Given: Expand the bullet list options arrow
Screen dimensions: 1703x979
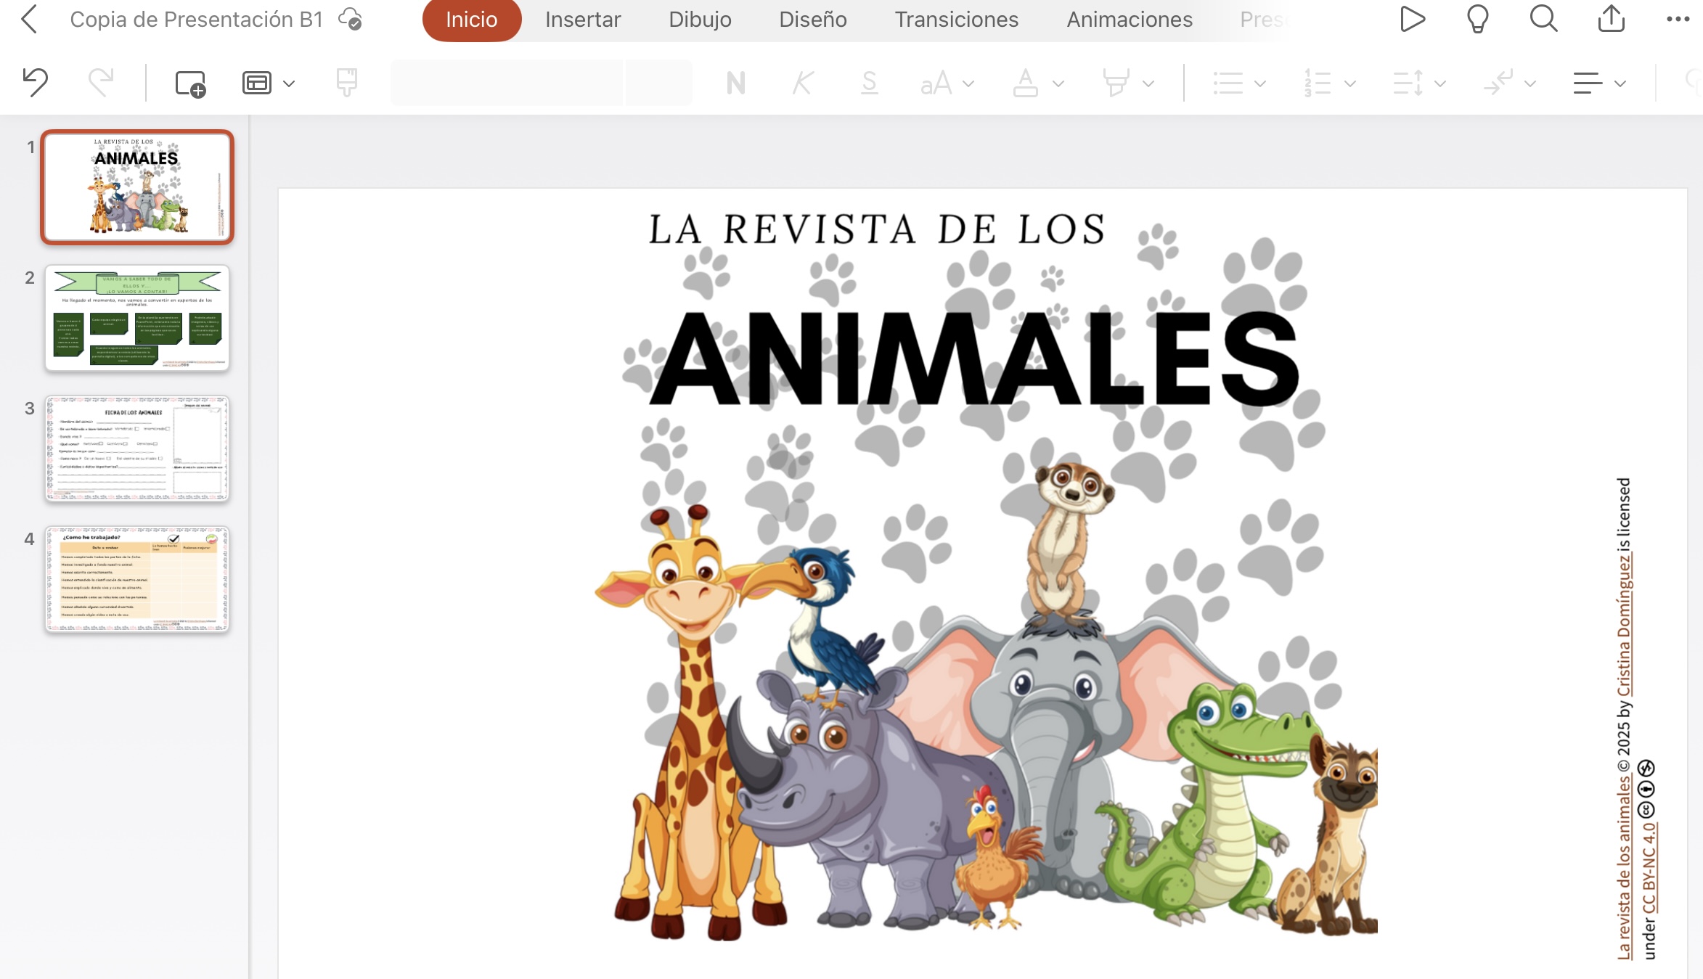Looking at the screenshot, I should (1260, 83).
